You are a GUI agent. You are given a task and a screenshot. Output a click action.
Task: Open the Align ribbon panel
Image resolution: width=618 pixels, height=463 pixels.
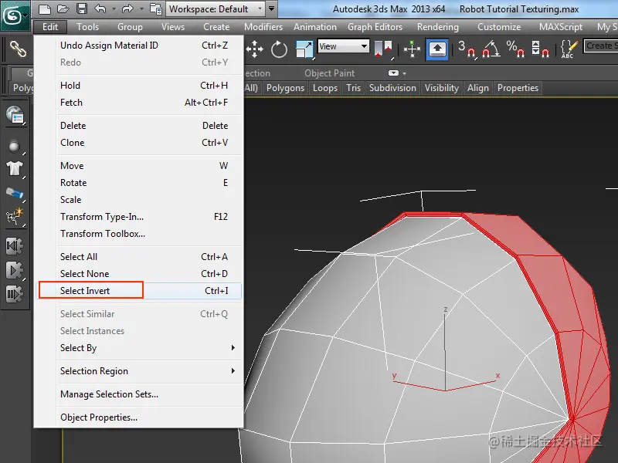477,88
